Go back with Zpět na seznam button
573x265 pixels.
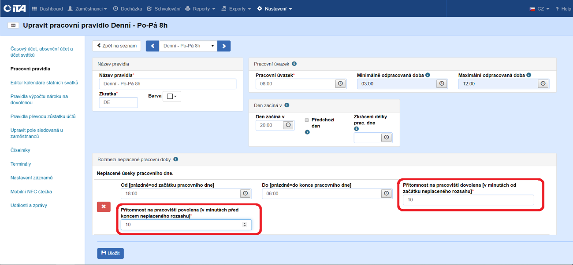pyautogui.click(x=116, y=46)
